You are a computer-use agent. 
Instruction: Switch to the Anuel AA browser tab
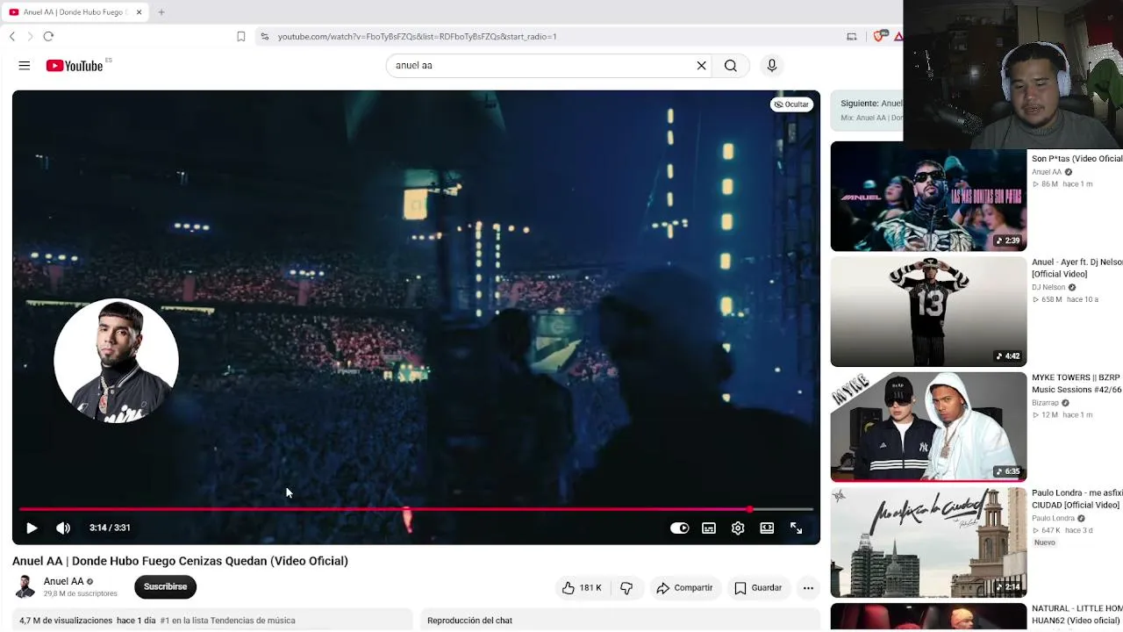tap(75, 12)
